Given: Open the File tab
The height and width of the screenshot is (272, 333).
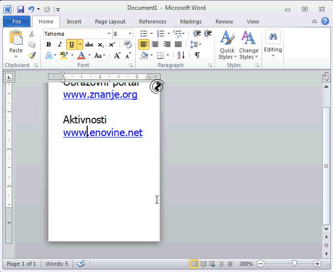Looking at the screenshot, I should (x=17, y=22).
